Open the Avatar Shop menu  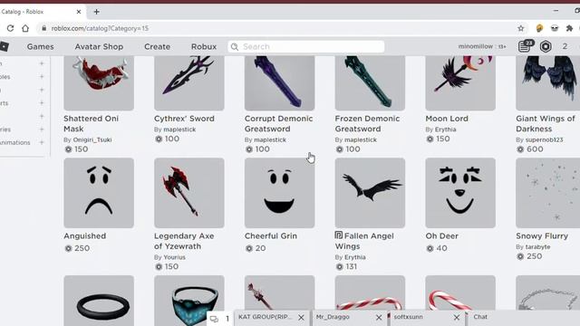click(99, 46)
